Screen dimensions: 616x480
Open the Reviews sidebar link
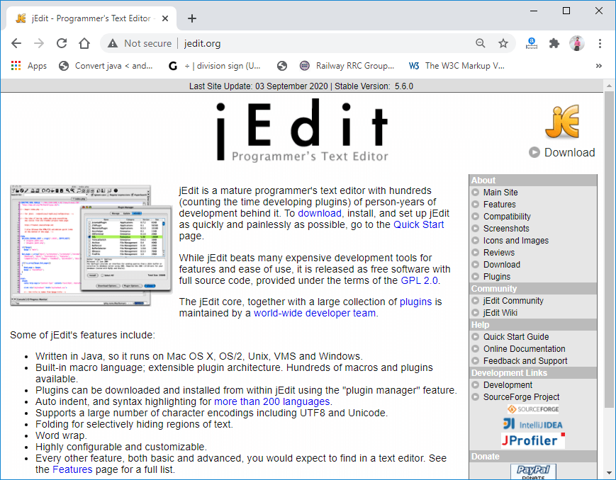point(498,252)
